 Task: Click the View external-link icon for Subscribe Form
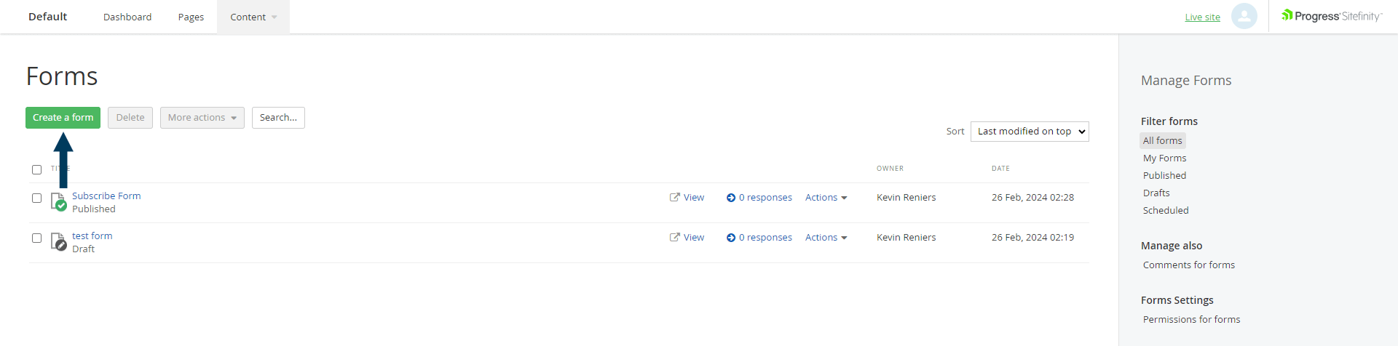pyautogui.click(x=675, y=197)
